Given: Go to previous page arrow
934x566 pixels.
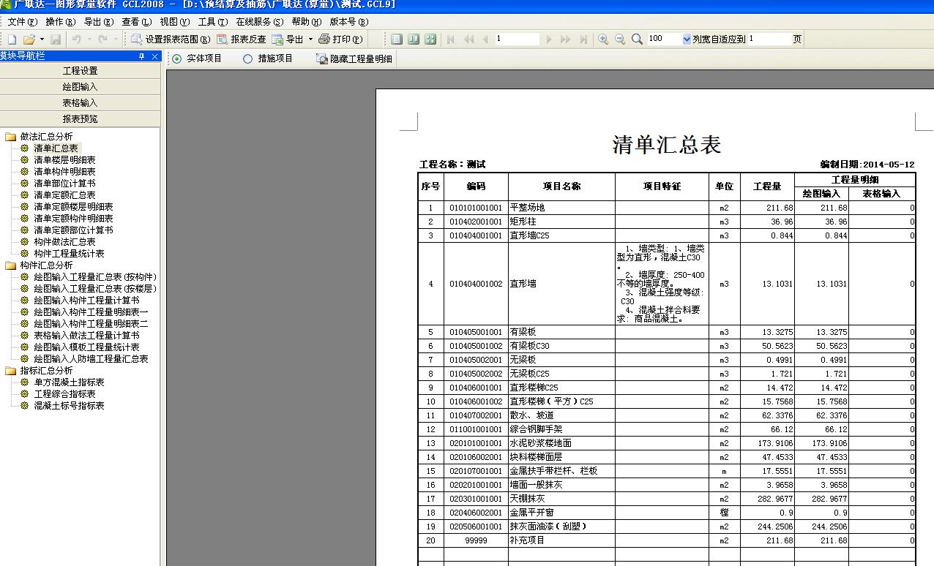Looking at the screenshot, I should 485,39.
